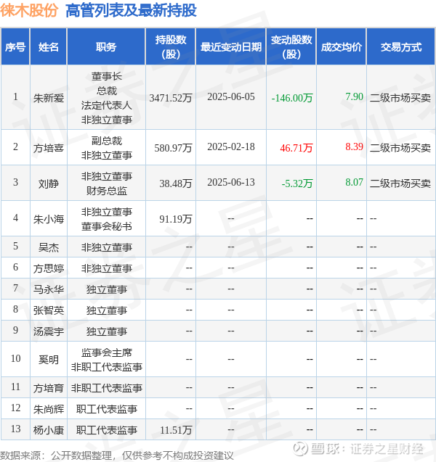Click the average price 8.39
The image size is (436, 462).
coord(354,147)
